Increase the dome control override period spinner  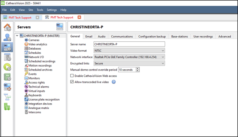(138, 69)
